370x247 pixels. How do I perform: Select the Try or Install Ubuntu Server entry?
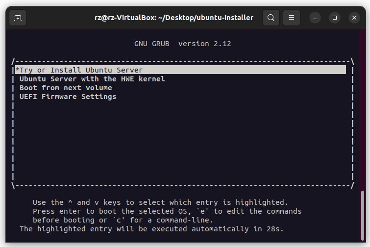(79, 70)
